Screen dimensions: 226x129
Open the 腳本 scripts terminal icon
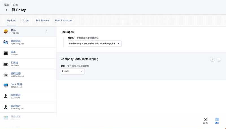(6, 53)
